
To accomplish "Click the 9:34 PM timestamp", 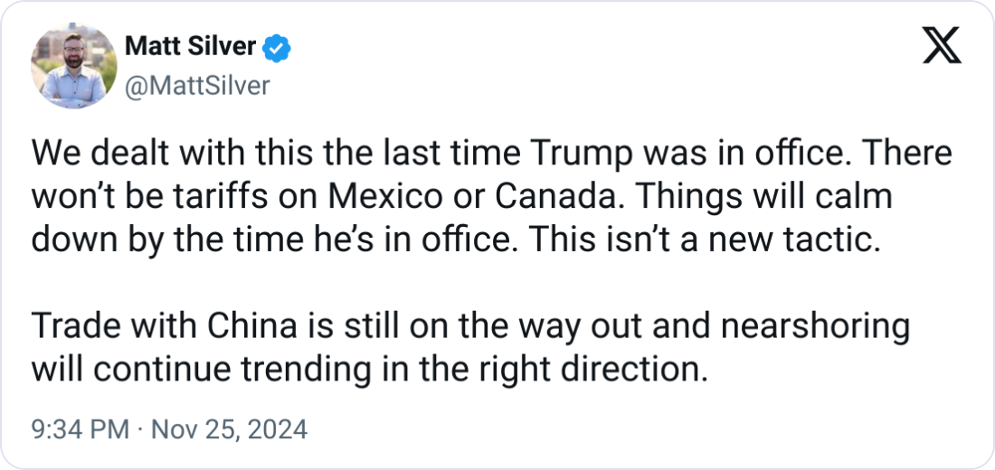I will tap(80, 429).
